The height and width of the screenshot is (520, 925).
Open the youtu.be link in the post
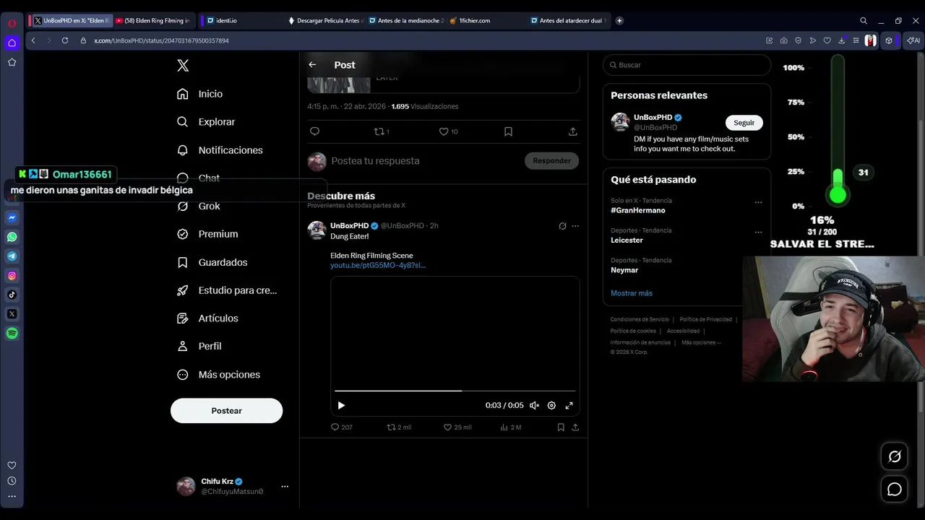(x=378, y=265)
